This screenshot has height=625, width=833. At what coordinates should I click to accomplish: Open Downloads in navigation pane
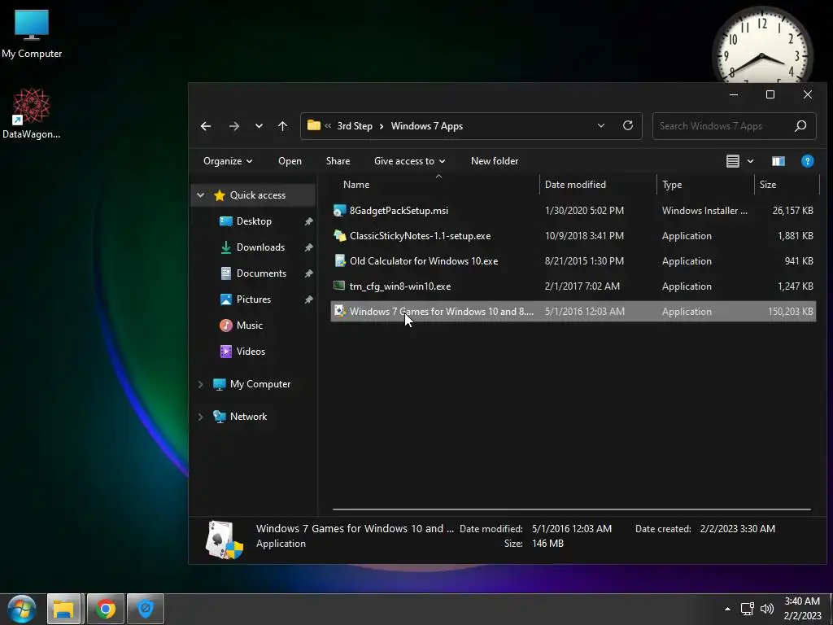260,247
